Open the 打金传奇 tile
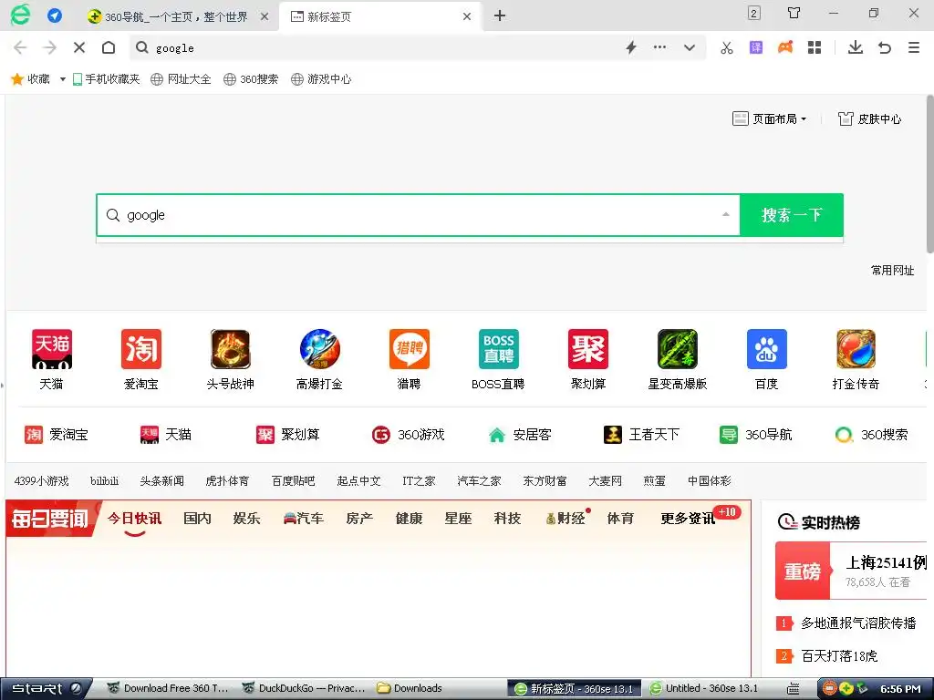 [x=856, y=359]
